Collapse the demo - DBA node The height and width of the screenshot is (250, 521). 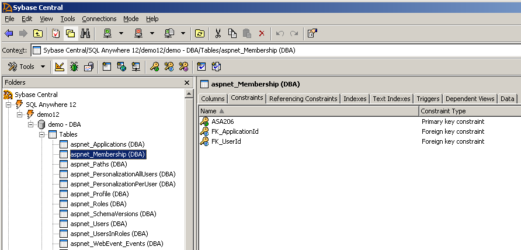30,124
